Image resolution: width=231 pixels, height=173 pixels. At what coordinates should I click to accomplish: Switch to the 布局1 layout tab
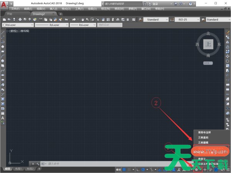[x=18, y=169]
